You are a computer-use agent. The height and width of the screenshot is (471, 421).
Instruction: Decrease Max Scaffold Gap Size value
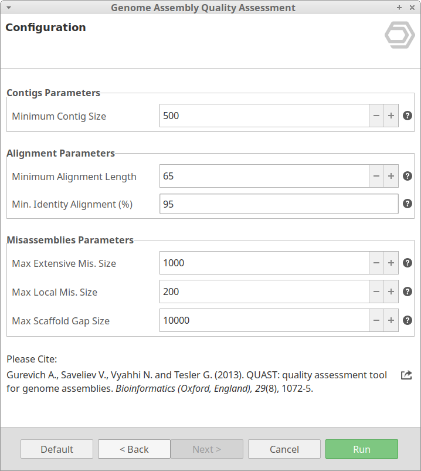376,320
